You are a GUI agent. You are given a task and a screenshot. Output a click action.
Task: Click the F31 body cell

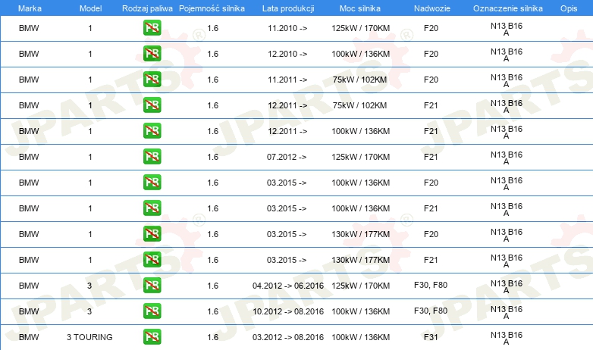(x=431, y=337)
